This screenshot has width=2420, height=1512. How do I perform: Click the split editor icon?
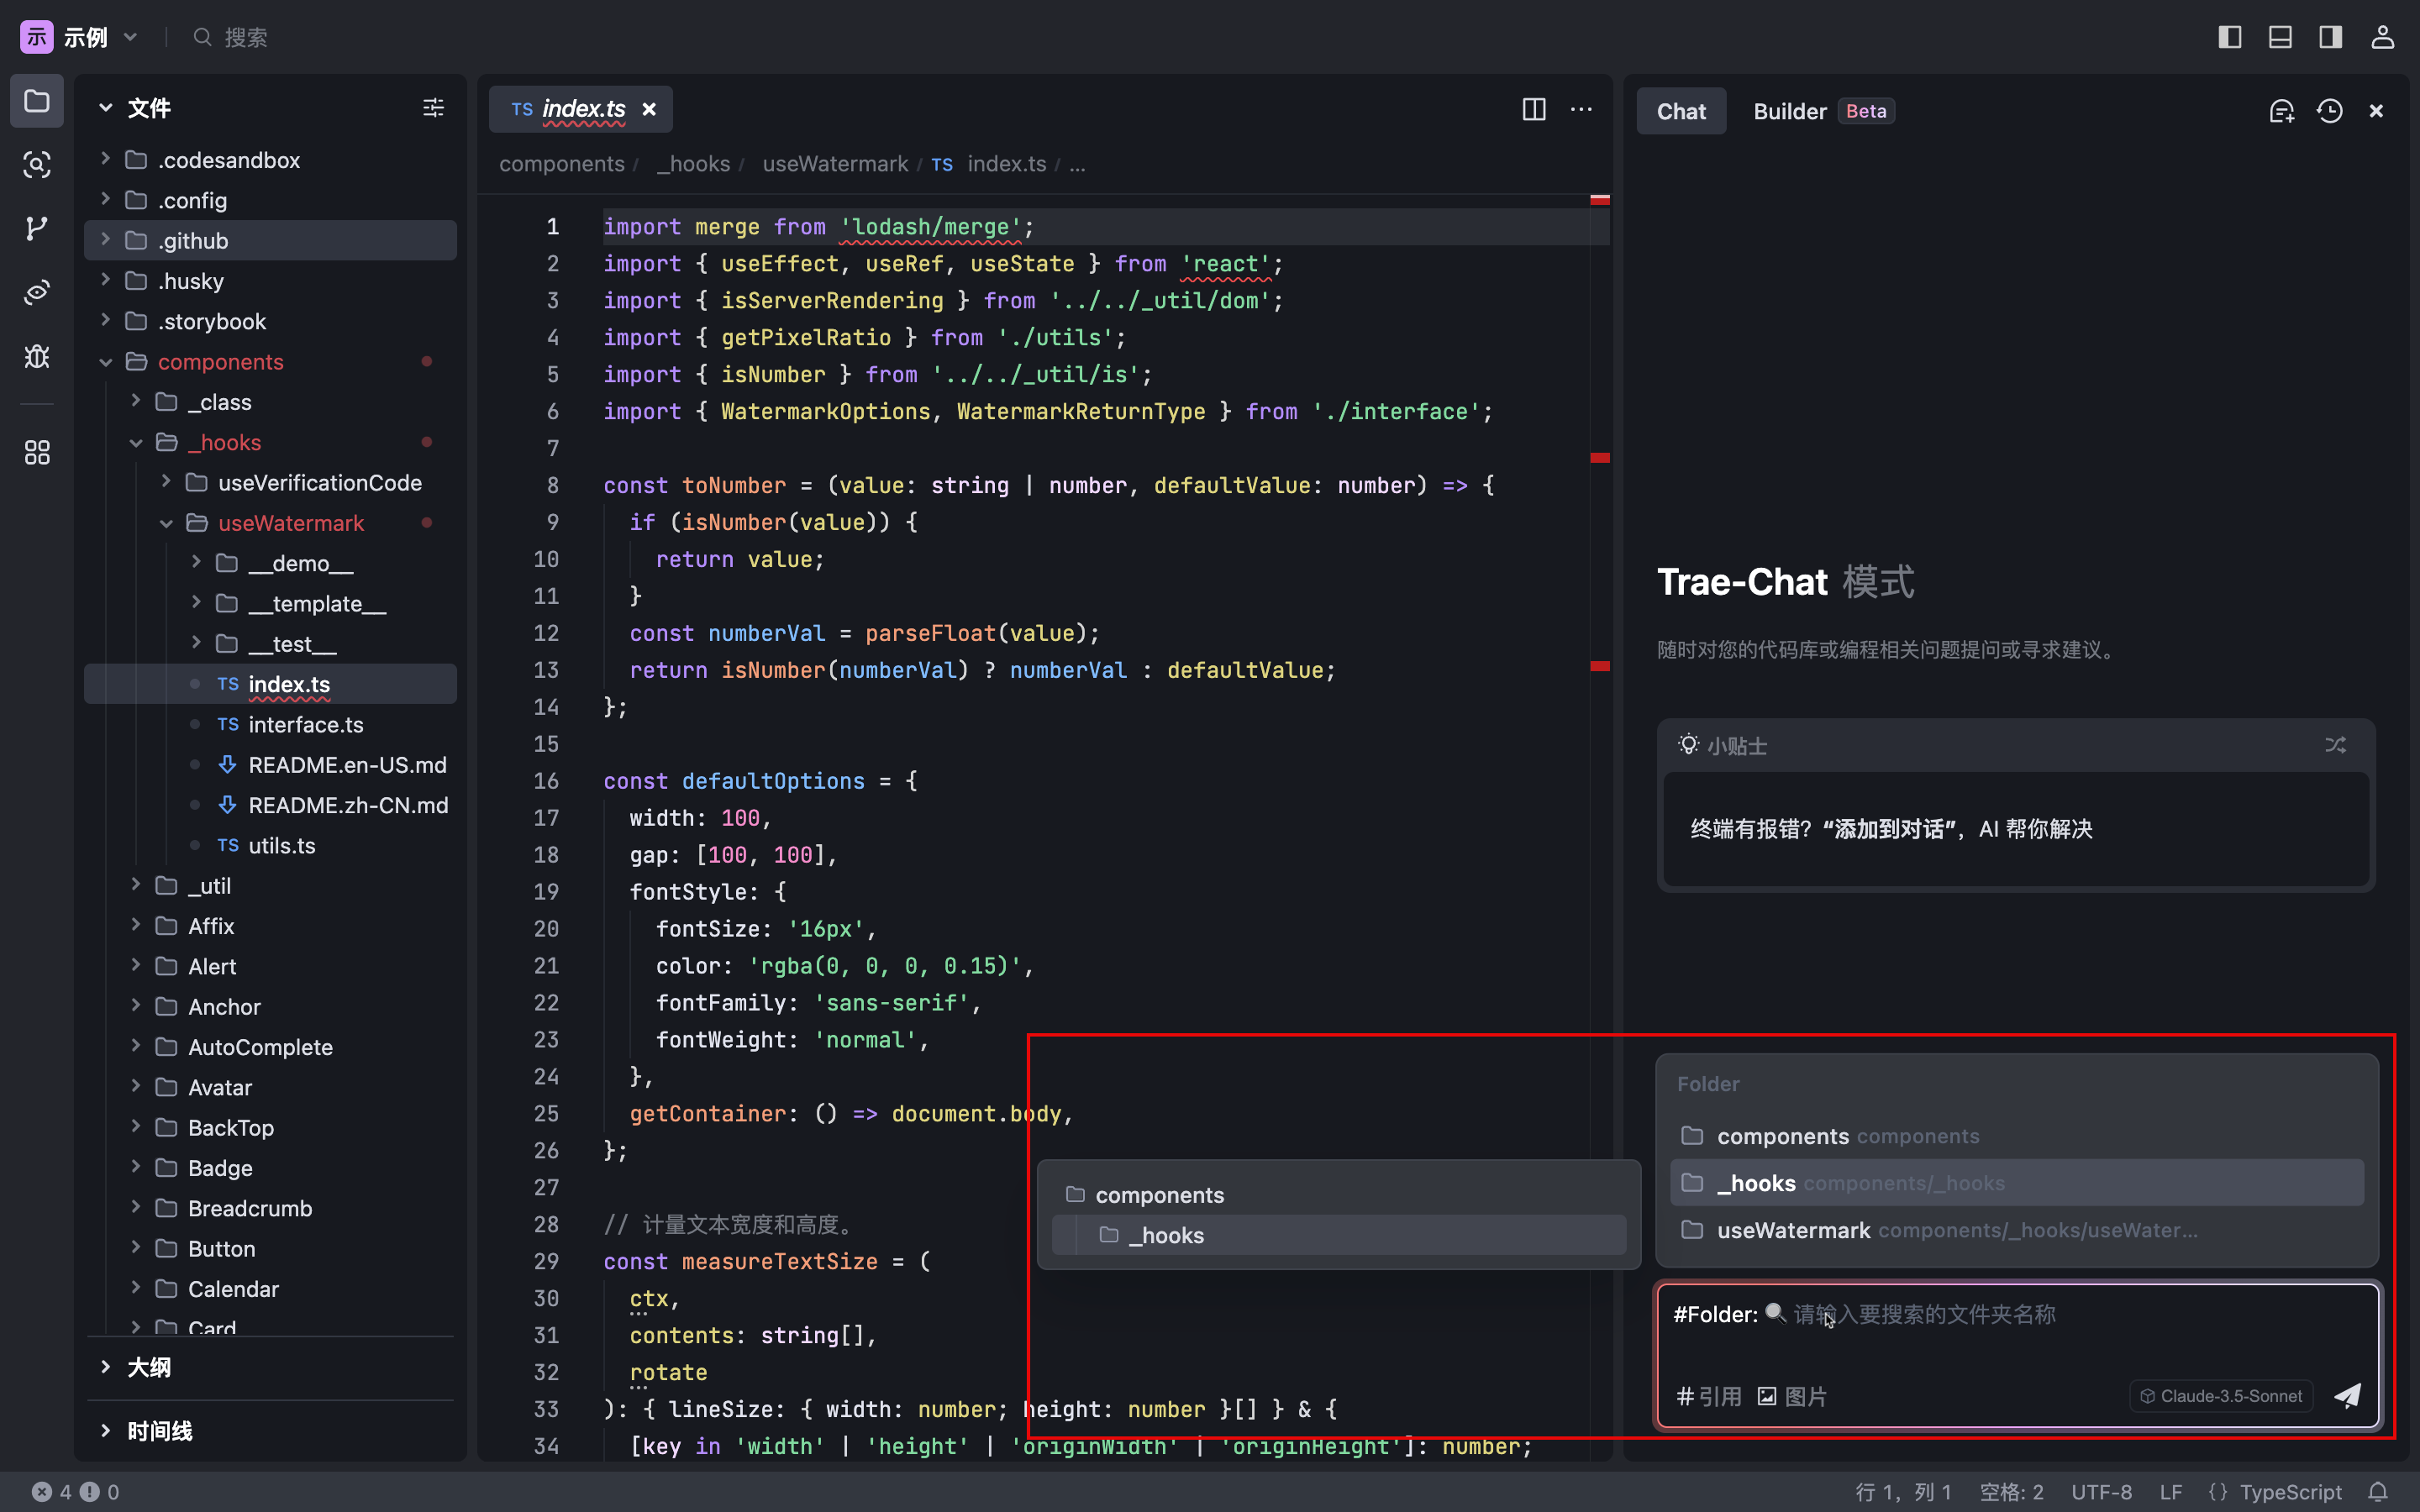[x=1534, y=109]
